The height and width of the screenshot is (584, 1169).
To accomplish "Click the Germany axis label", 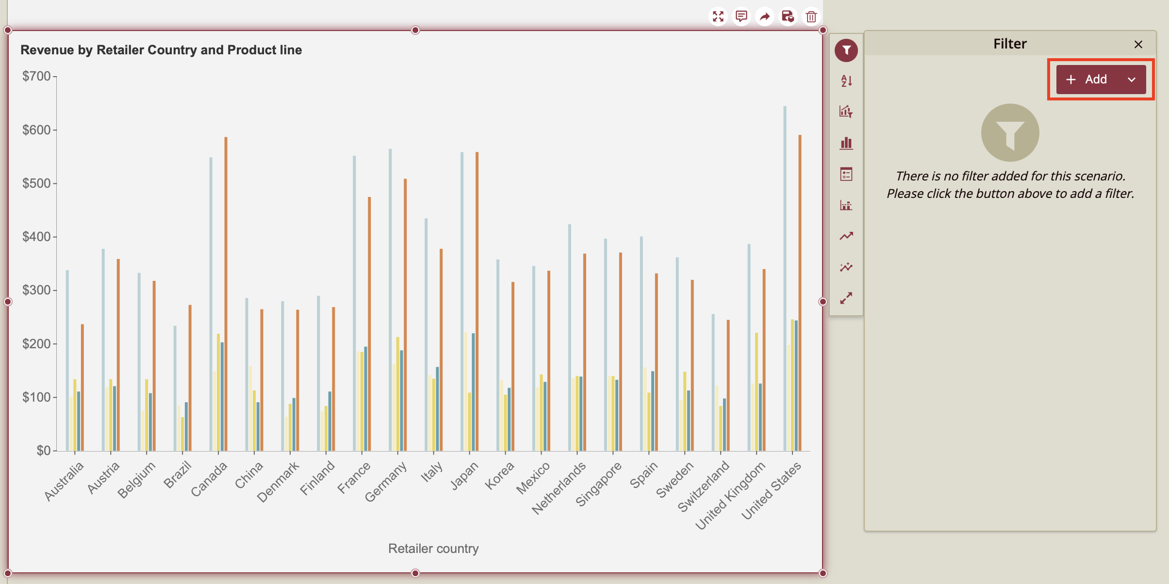I will 386,481.
